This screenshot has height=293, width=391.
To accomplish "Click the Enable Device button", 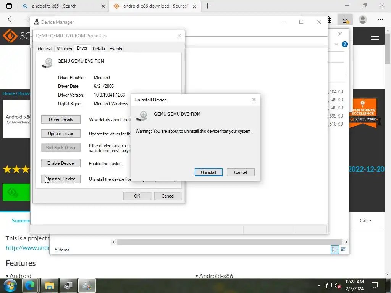I will pos(61,163).
